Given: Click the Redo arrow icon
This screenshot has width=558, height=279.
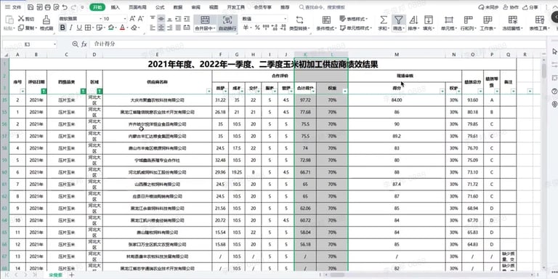Looking at the screenshot, I should 73,7.
